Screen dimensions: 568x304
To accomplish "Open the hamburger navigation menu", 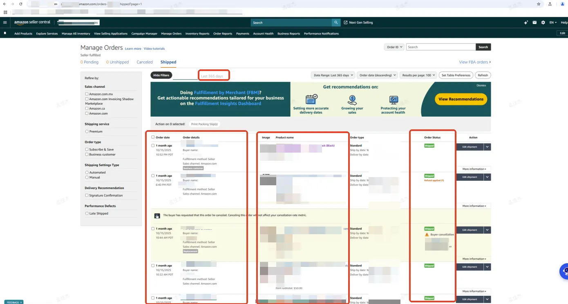I will [x=5, y=22].
